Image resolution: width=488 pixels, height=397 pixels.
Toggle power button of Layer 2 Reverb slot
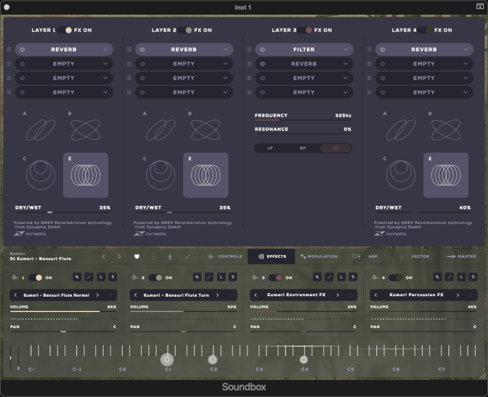tap(142, 49)
